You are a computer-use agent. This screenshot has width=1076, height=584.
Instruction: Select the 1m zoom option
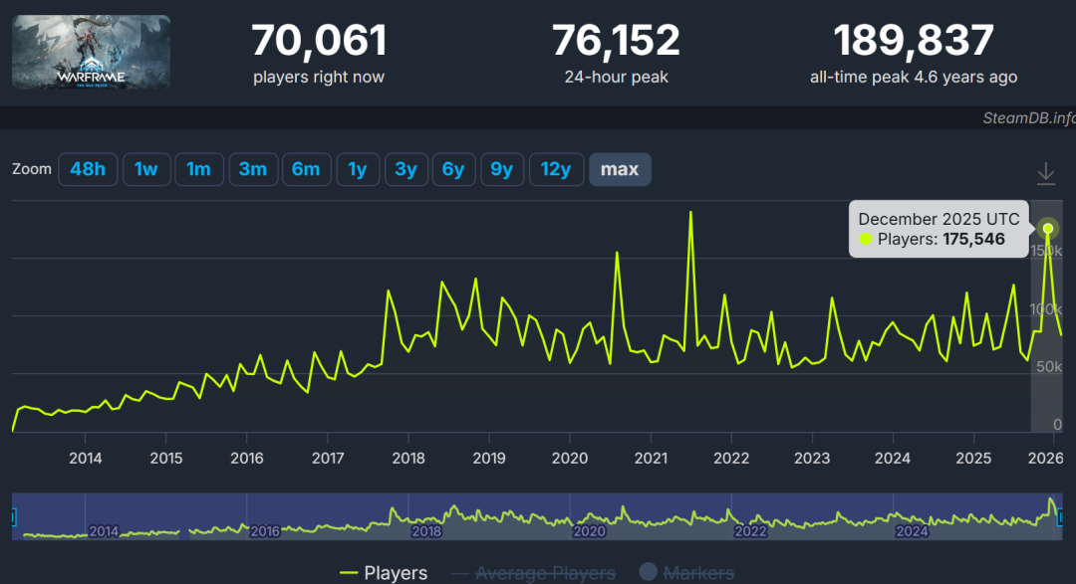[199, 169]
